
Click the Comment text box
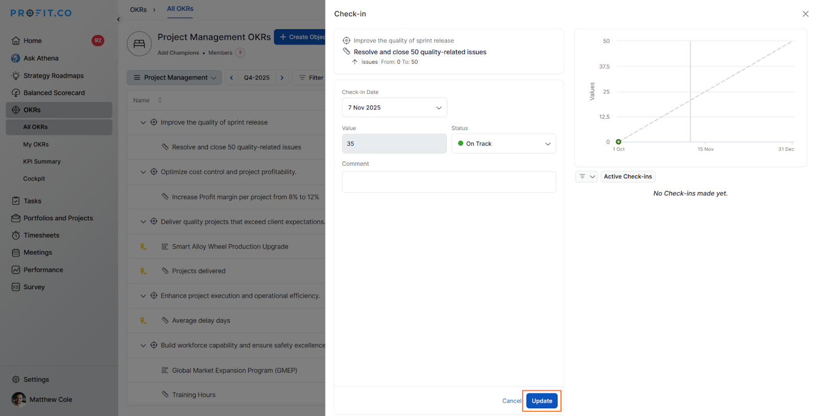tap(449, 182)
